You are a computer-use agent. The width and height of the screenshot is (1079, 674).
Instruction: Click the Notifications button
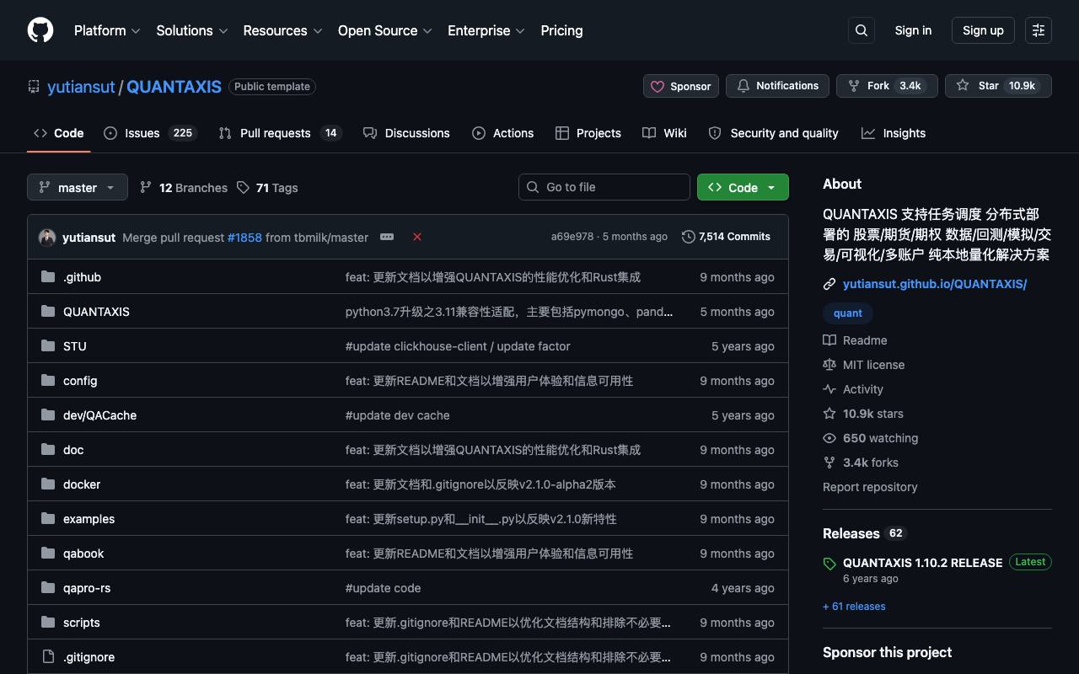[777, 86]
